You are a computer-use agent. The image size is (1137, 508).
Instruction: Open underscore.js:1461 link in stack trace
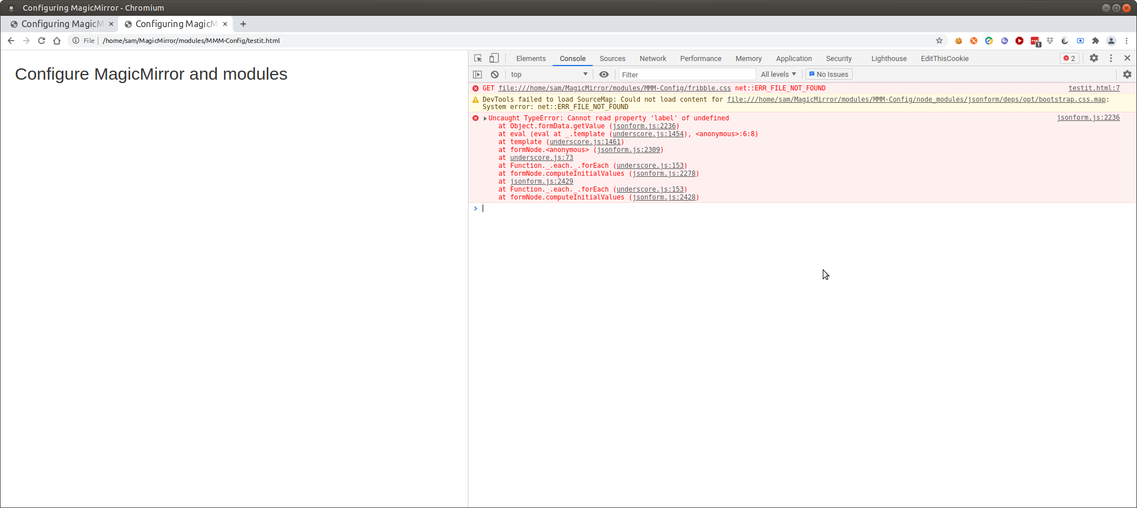coord(585,142)
